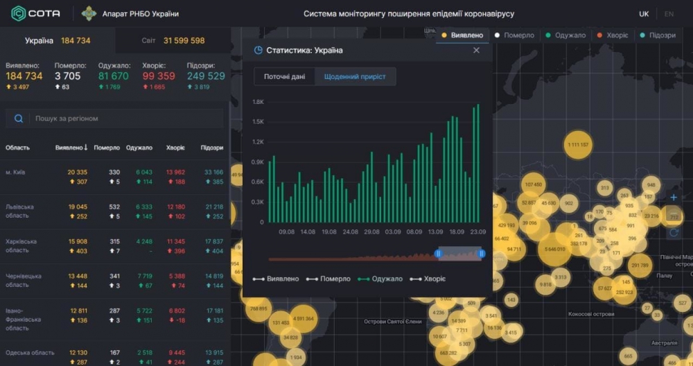Click the map refresh/reset icon

point(674,233)
